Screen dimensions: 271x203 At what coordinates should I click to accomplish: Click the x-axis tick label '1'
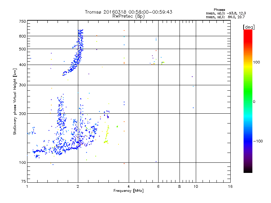tap(27, 186)
